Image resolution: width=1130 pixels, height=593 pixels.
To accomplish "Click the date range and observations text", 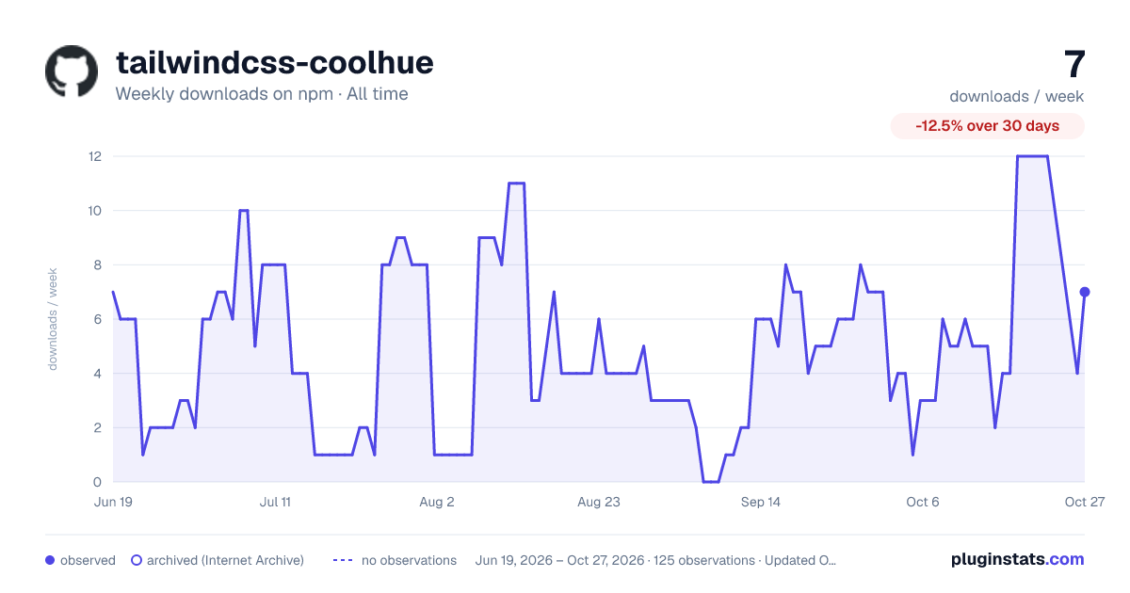I will coord(656,560).
